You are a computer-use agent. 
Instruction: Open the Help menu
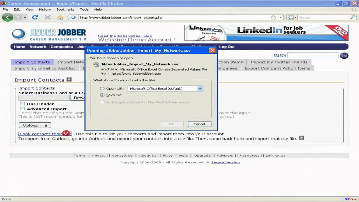pos(98,9)
